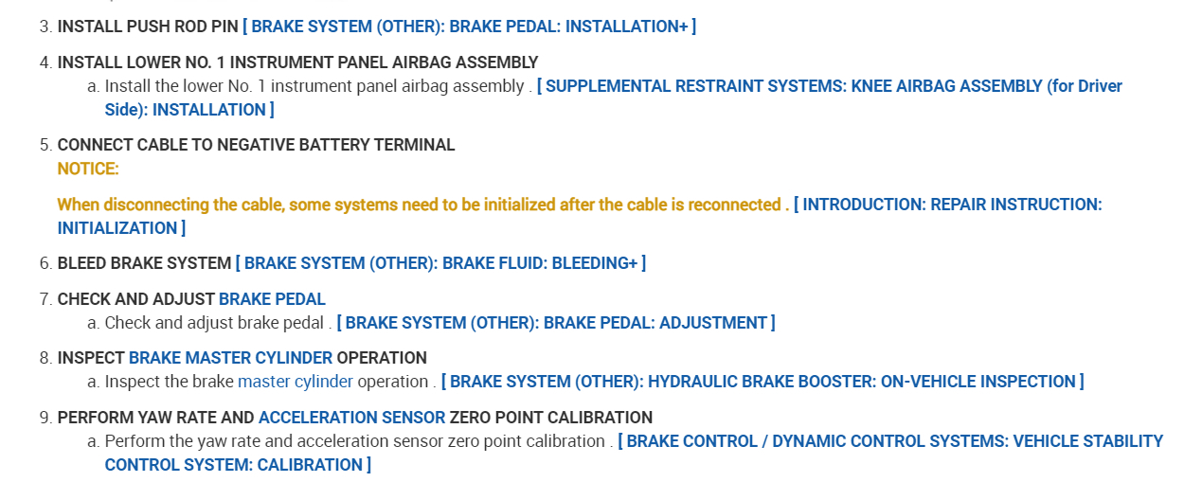Click BRAKE MASTER CYLINDER link in step 8 heading
This screenshot has height=500, width=1202.
point(230,358)
